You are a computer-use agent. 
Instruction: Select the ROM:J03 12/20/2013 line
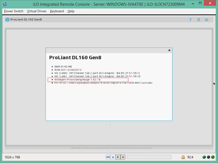pyautogui.click(x=68, y=70)
